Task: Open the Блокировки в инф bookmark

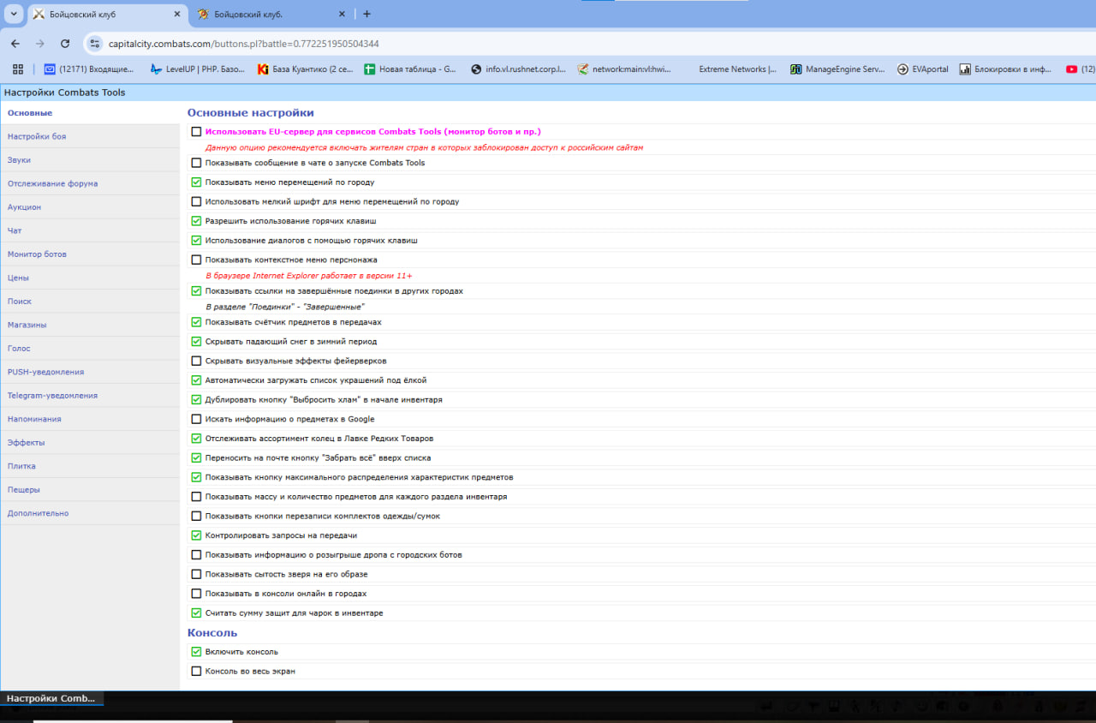Action: coord(1006,69)
